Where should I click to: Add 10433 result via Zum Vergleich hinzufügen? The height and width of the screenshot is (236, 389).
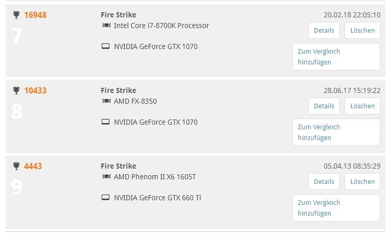click(336, 132)
